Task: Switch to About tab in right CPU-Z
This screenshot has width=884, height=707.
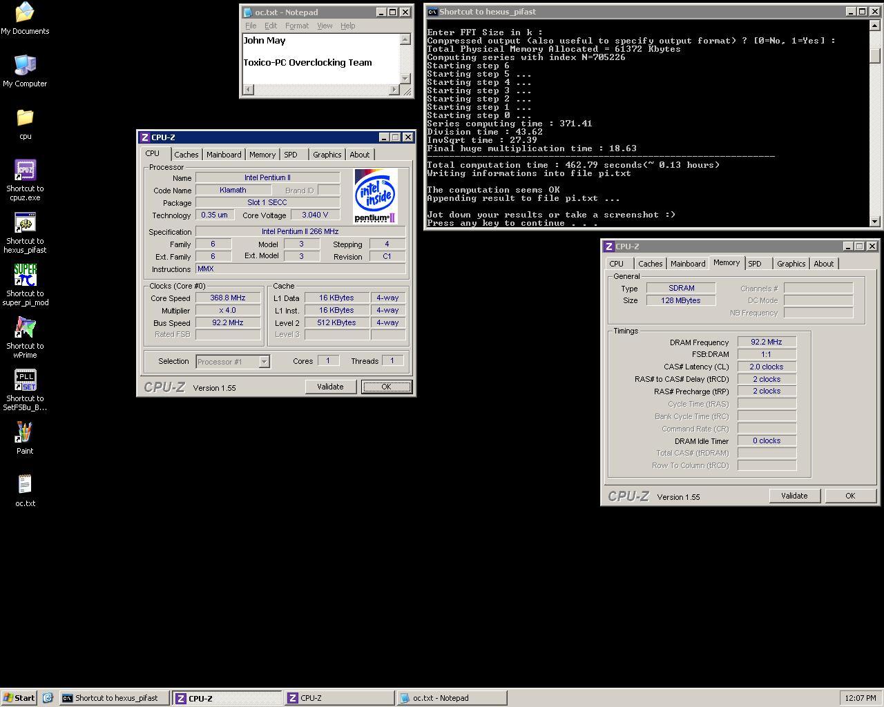Action: point(823,264)
